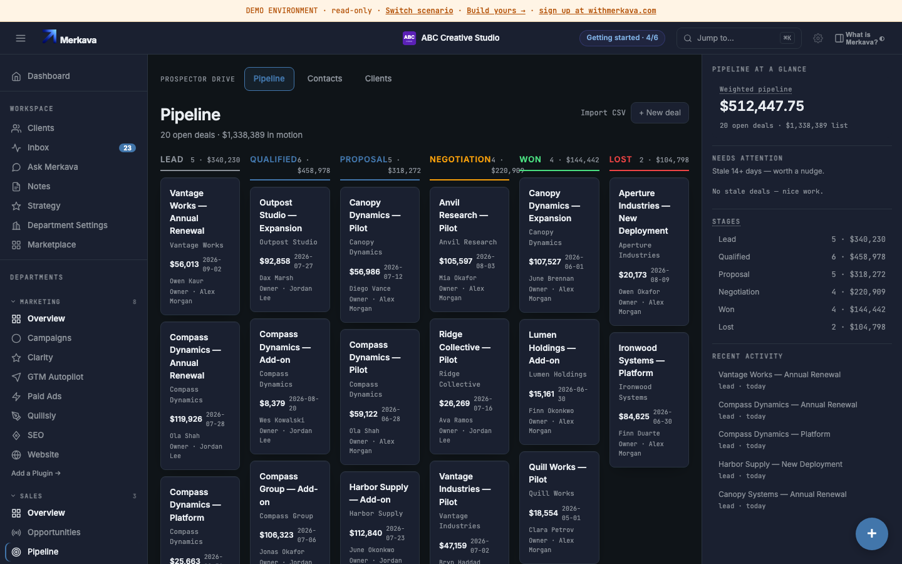The height and width of the screenshot is (564, 902).
Task: Open the hamburger menu icon
Action: (21, 38)
